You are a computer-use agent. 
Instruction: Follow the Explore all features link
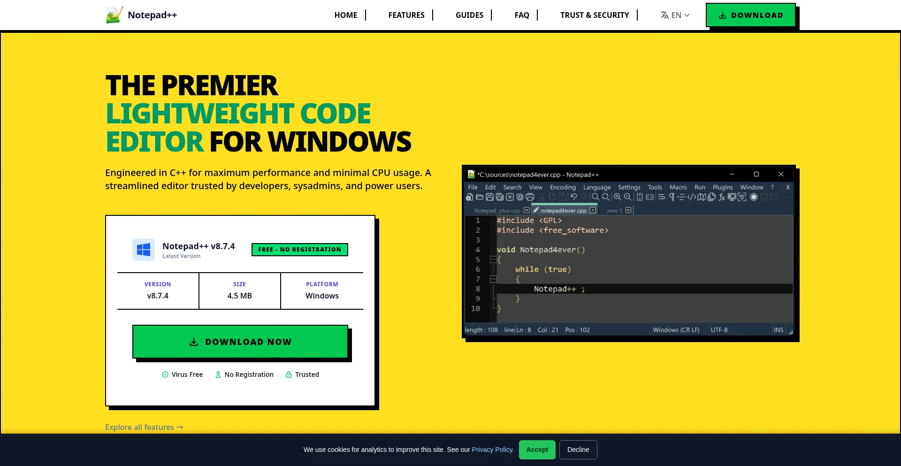[x=144, y=427]
